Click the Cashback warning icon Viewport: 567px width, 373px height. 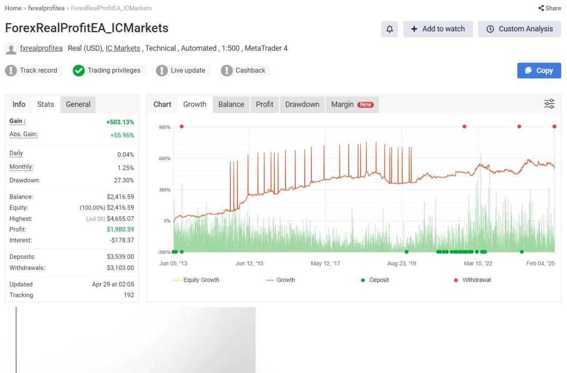pos(227,70)
